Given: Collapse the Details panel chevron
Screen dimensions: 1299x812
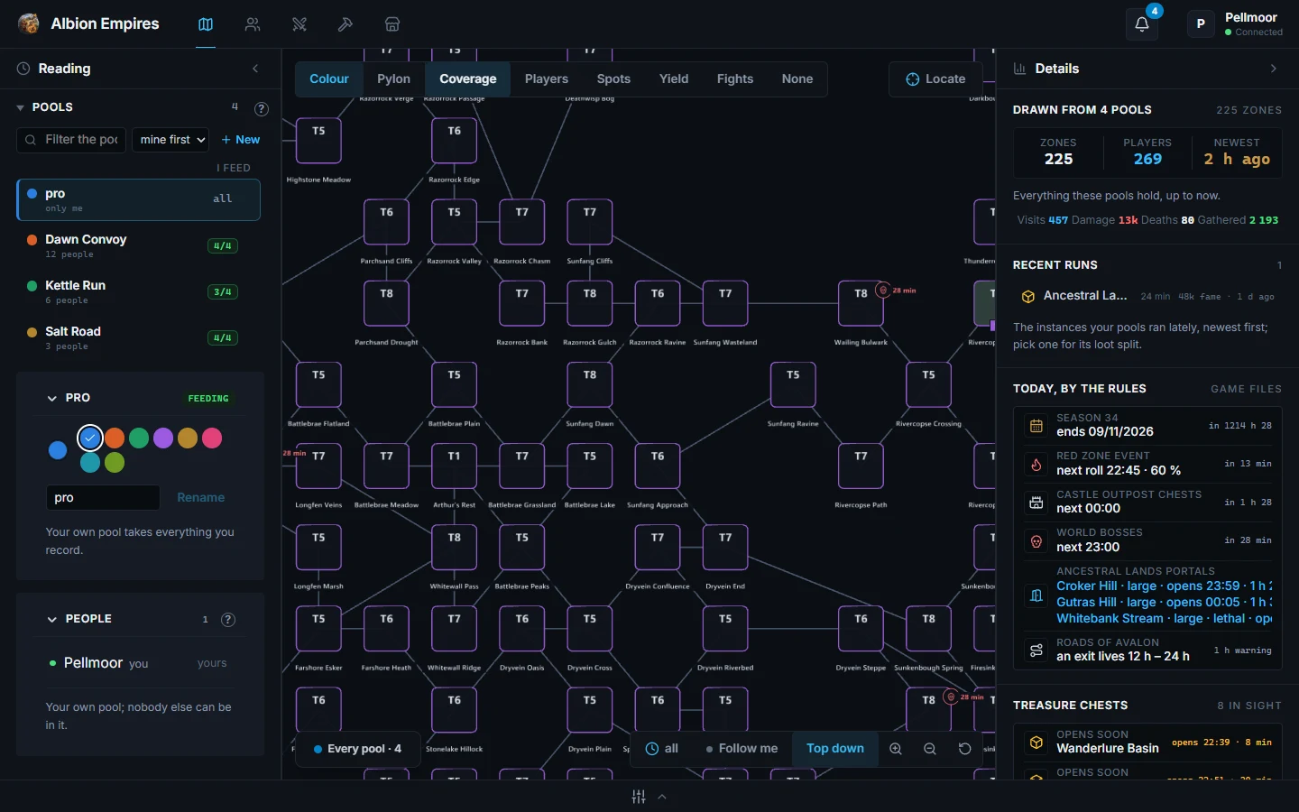Looking at the screenshot, I should (1274, 69).
